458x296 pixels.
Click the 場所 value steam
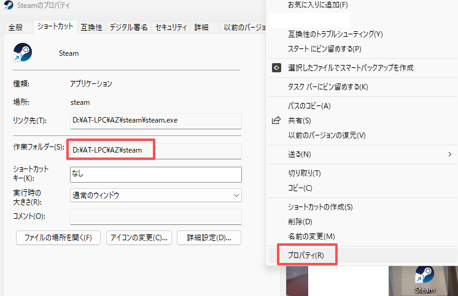(x=80, y=102)
